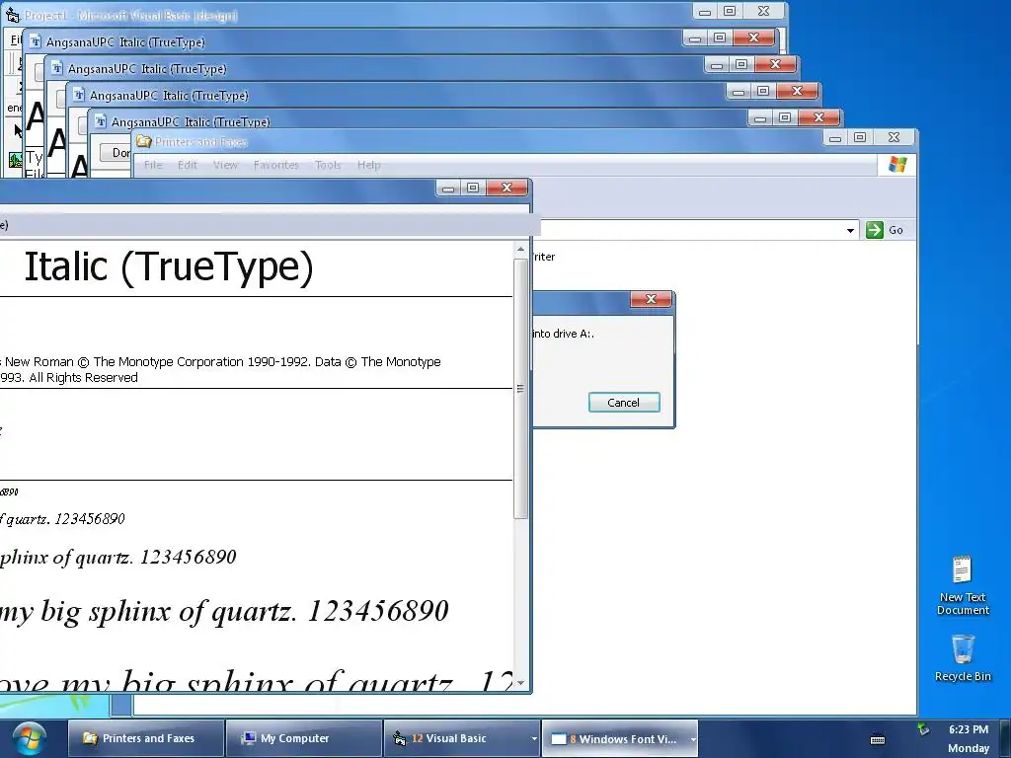Expand the Visual Basic taskbar group arrow
This screenshot has height=758, width=1011.
[x=534, y=739]
